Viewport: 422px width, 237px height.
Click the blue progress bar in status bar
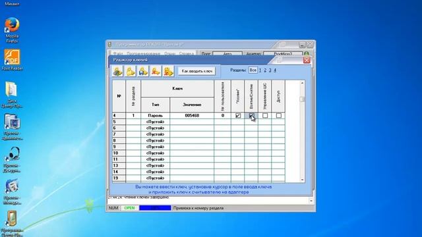click(155, 208)
